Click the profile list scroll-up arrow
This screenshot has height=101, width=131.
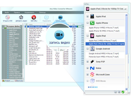click(x=126, y=15)
